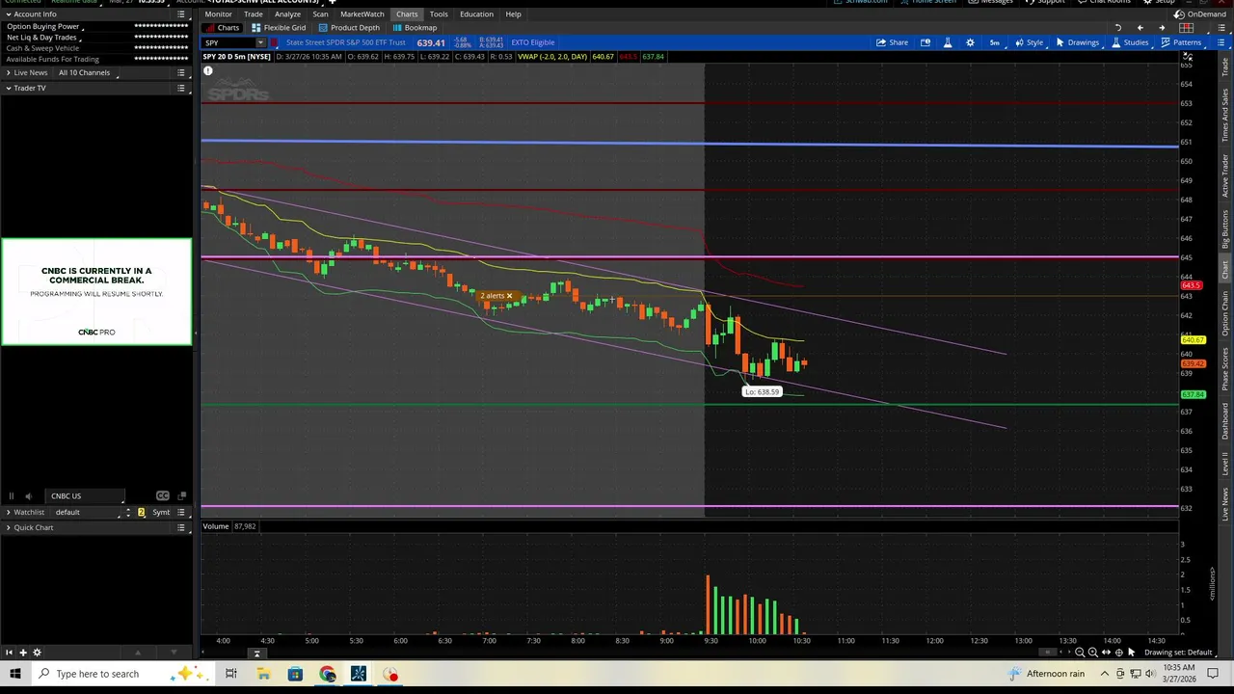Open the Share chart menu
Image resolution: width=1234 pixels, height=694 pixels.
point(892,42)
